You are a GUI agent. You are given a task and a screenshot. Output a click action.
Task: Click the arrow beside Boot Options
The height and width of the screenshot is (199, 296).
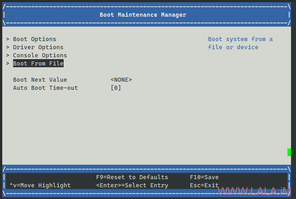(8, 39)
